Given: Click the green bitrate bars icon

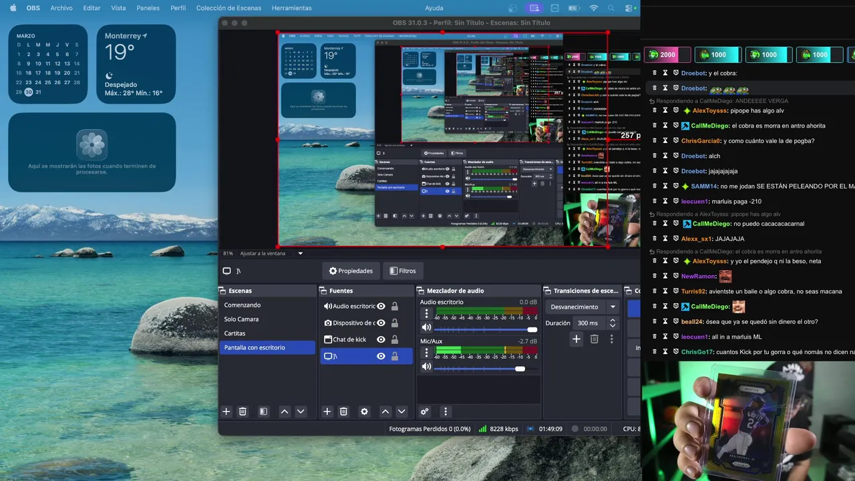Looking at the screenshot, I should (482, 429).
